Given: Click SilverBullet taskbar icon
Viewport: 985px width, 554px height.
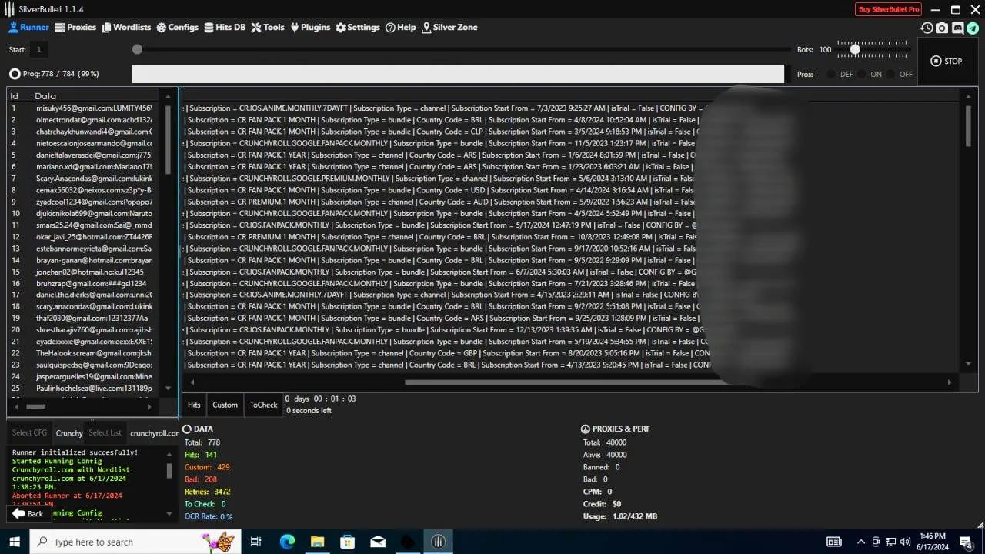Looking at the screenshot, I should click(x=439, y=542).
